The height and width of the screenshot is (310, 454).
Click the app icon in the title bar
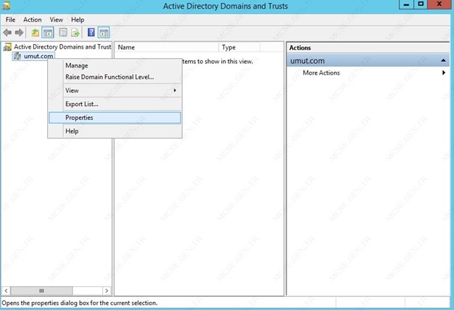coord(6,5)
